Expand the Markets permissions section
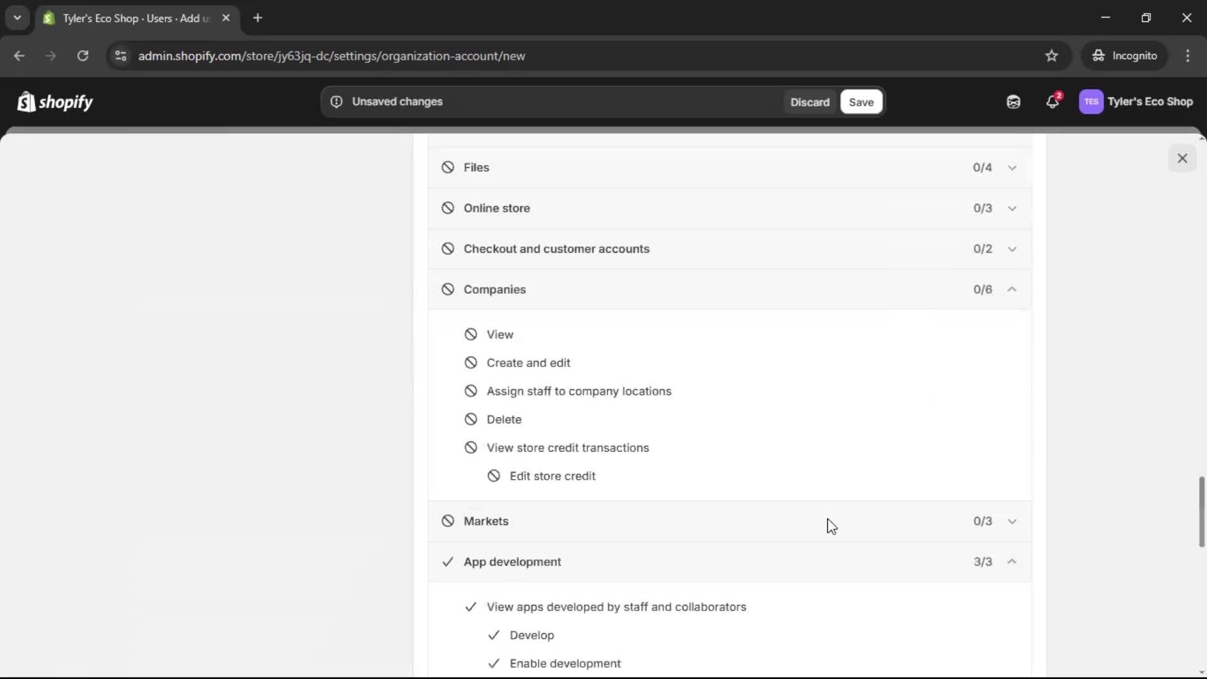Image resolution: width=1207 pixels, height=679 pixels. pyautogui.click(x=1012, y=521)
